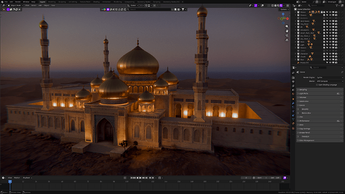Enable the Motion Blur panel checkbox
Image resolution: width=345 pixels, height=194 pixels.
pos(300,113)
